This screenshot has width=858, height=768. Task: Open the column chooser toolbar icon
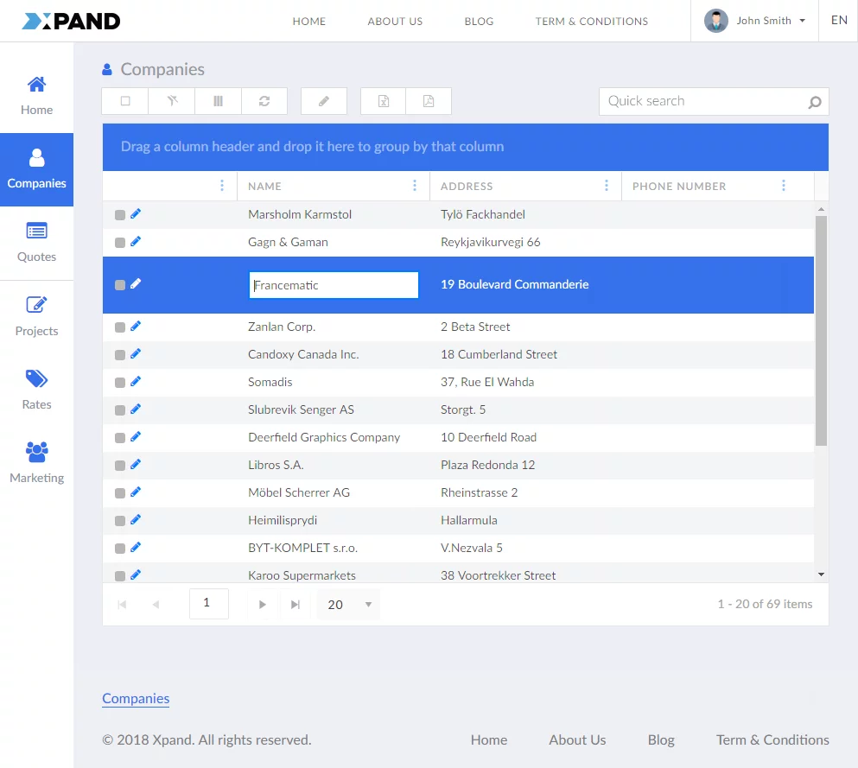pyautogui.click(x=218, y=101)
